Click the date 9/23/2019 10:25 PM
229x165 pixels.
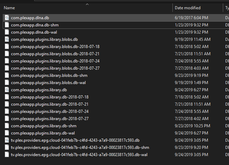tap(192, 126)
